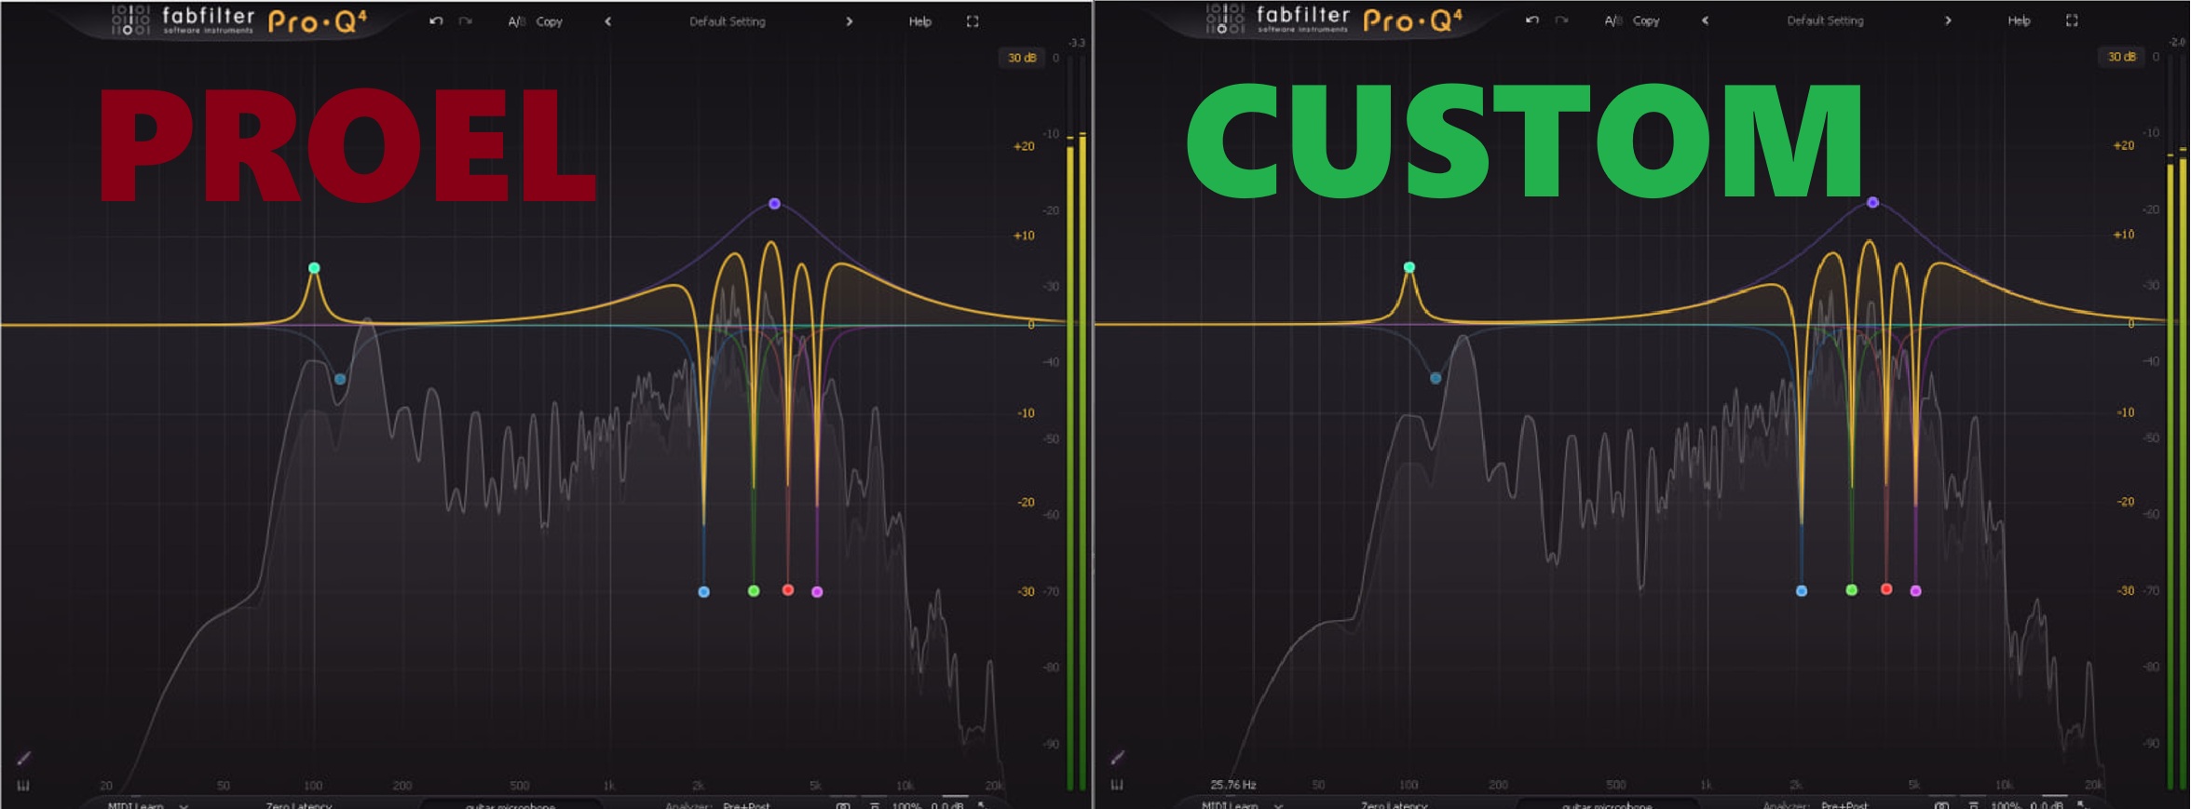
Task: Click full screen icon in CUSTOM window
Action: click(2072, 20)
